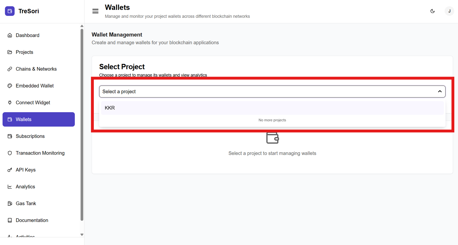Click the Embedded Wallet palette icon
This screenshot has width=458, height=245.
10,86
